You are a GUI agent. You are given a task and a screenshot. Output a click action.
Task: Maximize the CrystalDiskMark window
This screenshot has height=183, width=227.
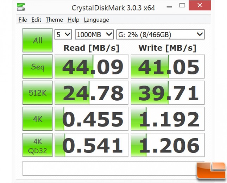[182, 6]
